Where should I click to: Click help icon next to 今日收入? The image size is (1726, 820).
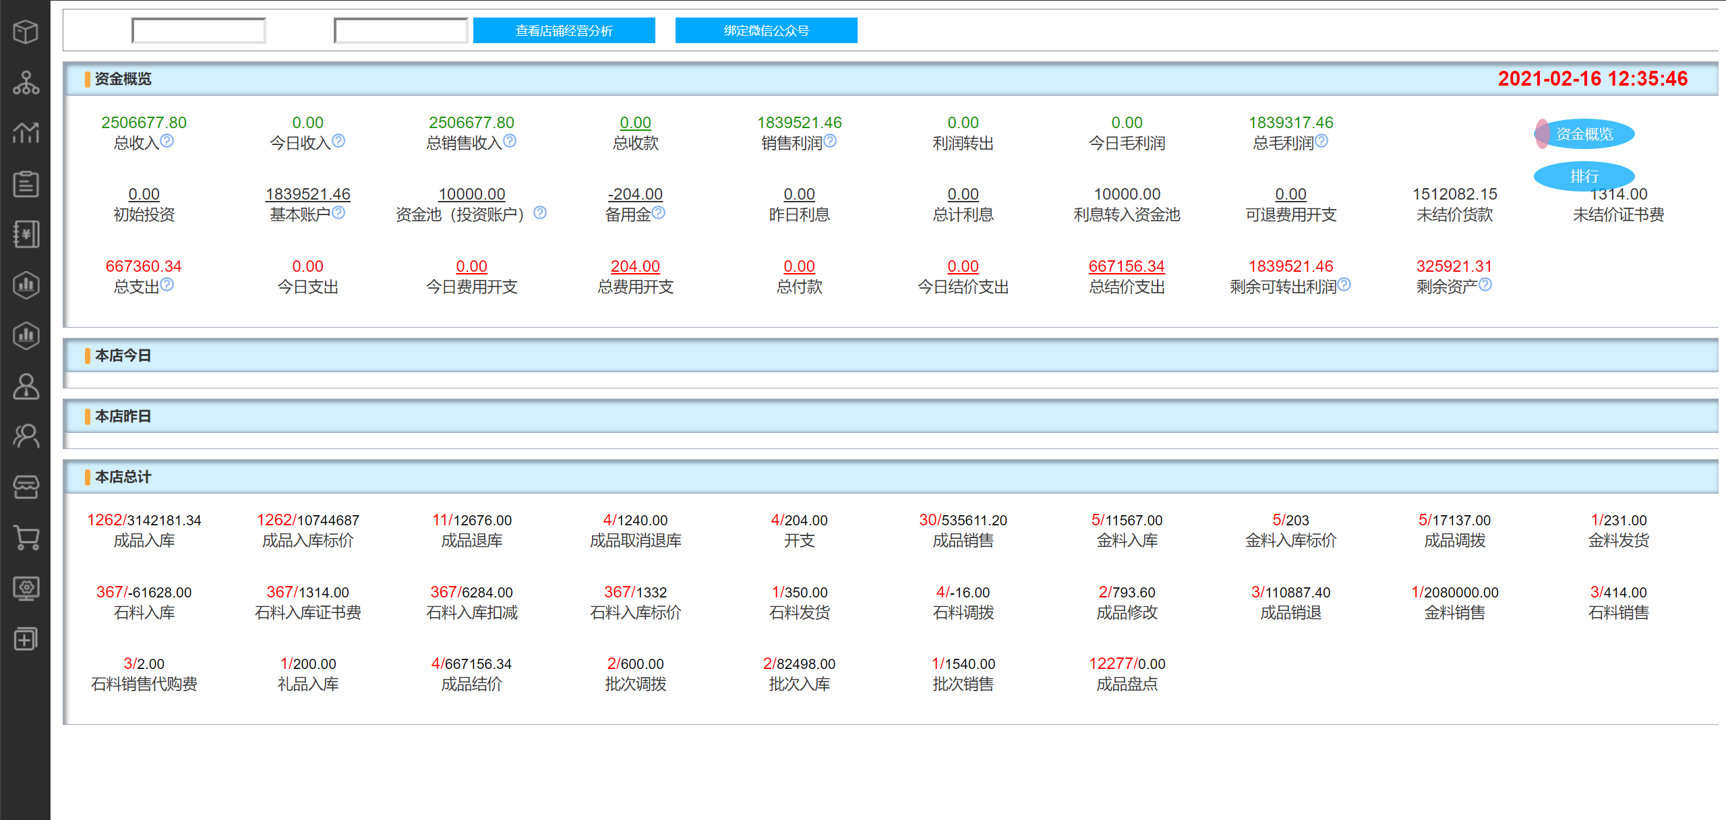338,141
